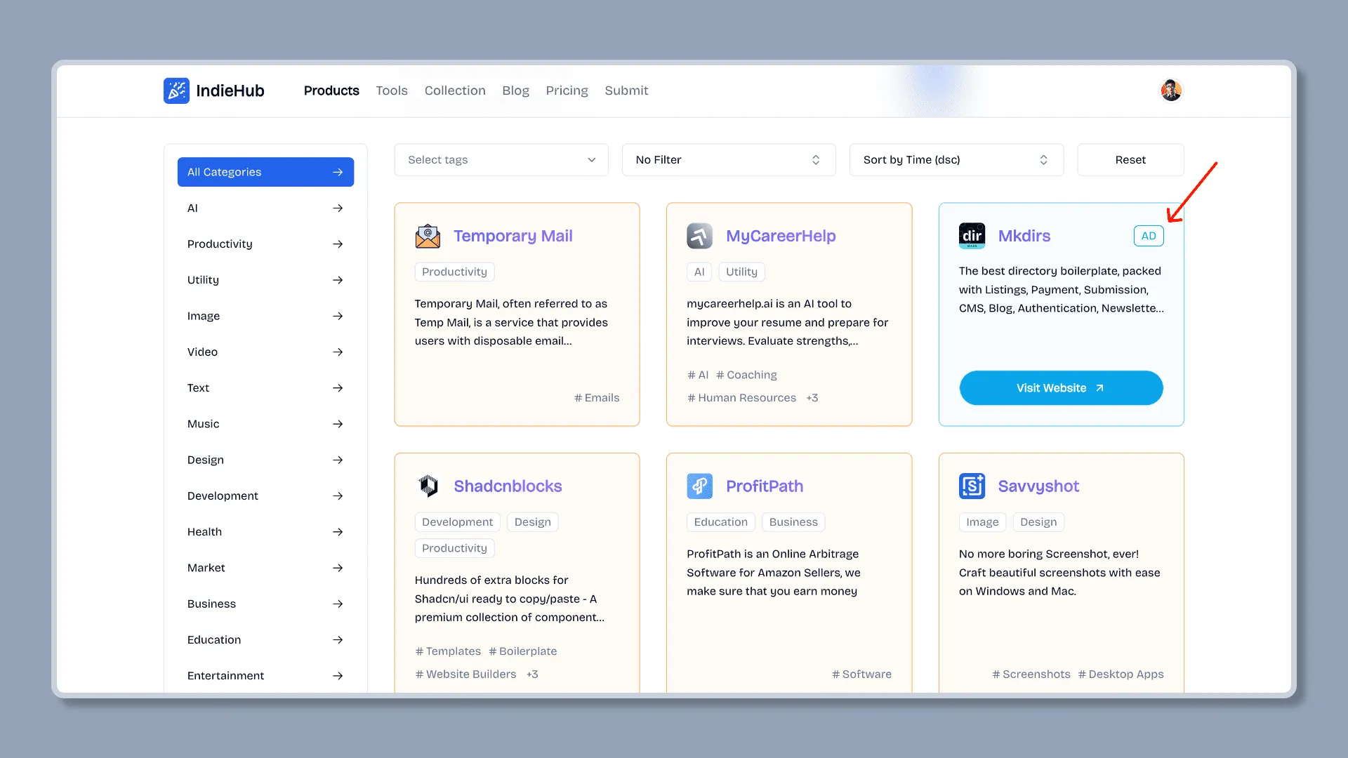
Task: Click the ProfitPath logo icon
Action: click(x=699, y=486)
